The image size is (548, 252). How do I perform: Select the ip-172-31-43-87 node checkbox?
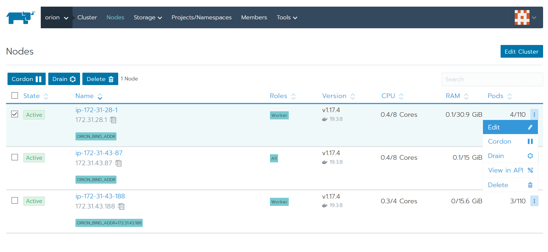pyautogui.click(x=15, y=157)
